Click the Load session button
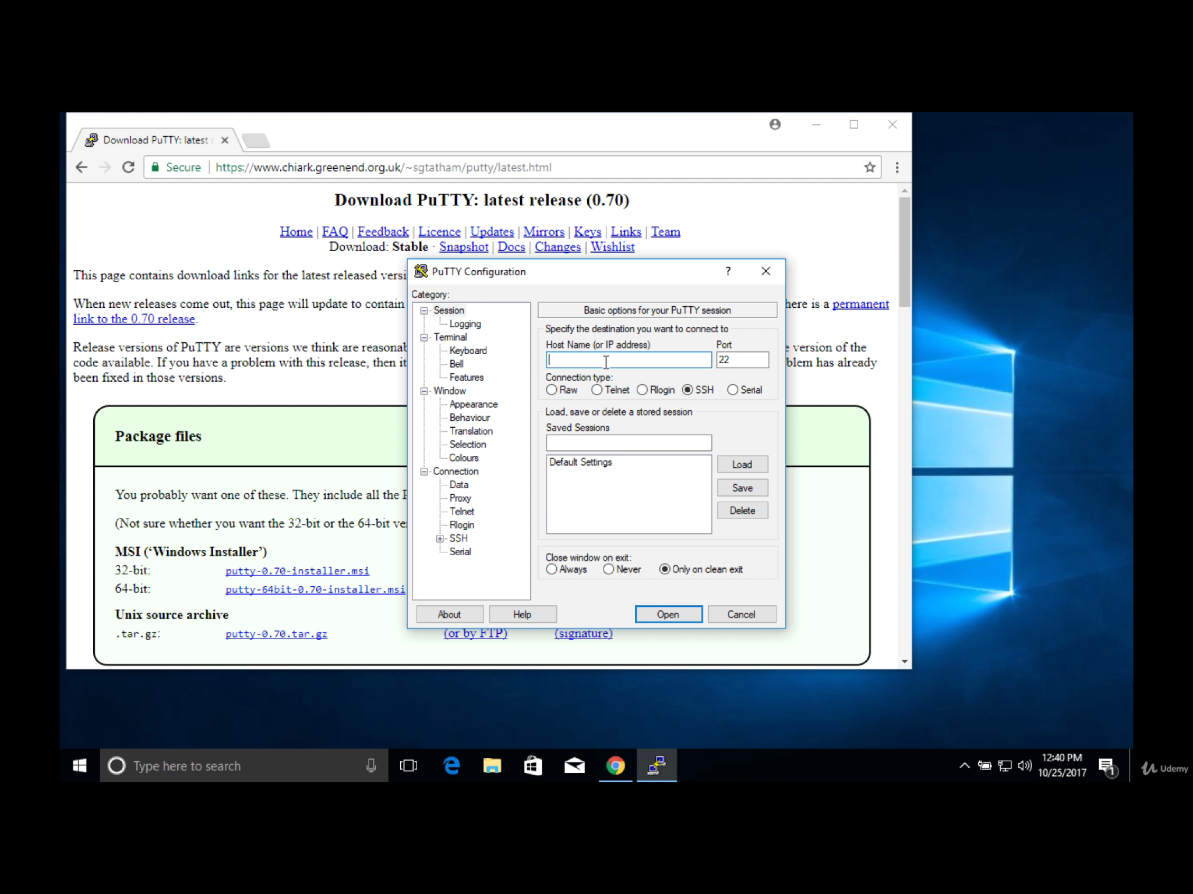The height and width of the screenshot is (894, 1193). point(742,464)
